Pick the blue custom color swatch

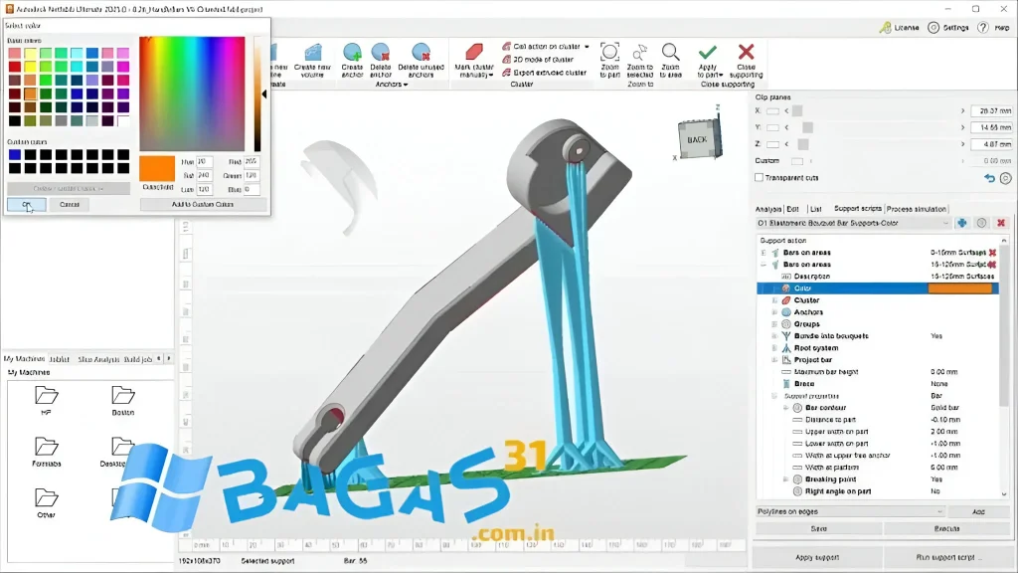click(14, 154)
